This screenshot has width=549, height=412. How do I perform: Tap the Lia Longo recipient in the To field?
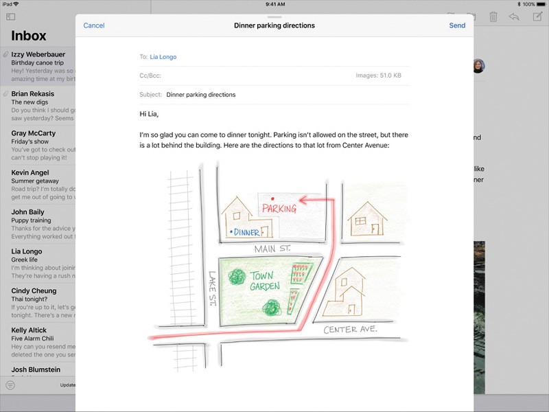click(x=163, y=57)
